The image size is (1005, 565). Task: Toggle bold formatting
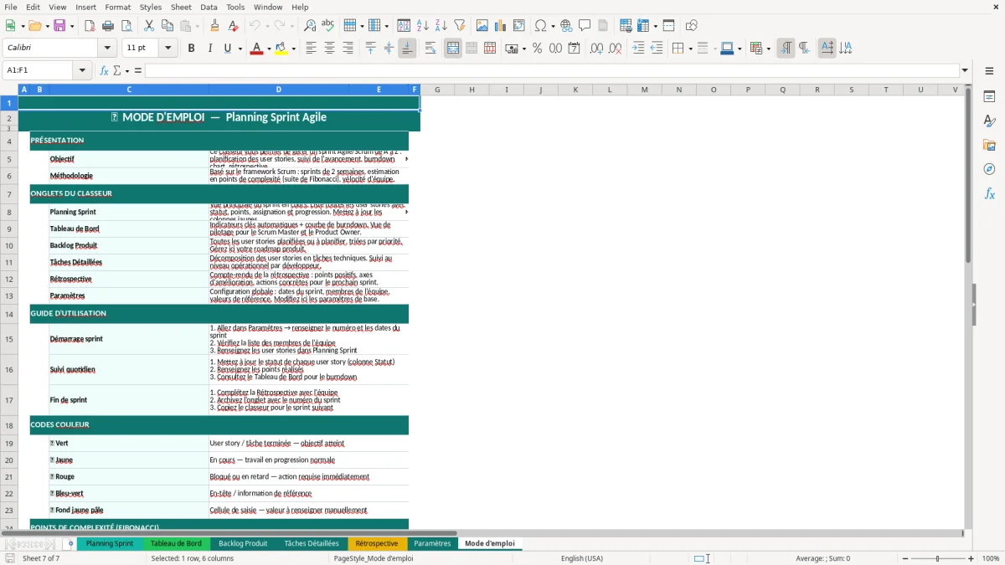(191, 49)
